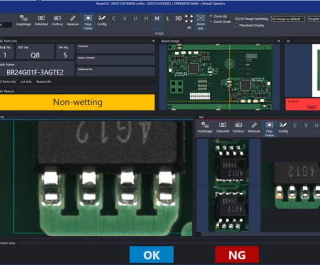This screenshot has height=265, width=320.
Task: Click the upper-left 4D direction arrow
Action: (186, 16)
